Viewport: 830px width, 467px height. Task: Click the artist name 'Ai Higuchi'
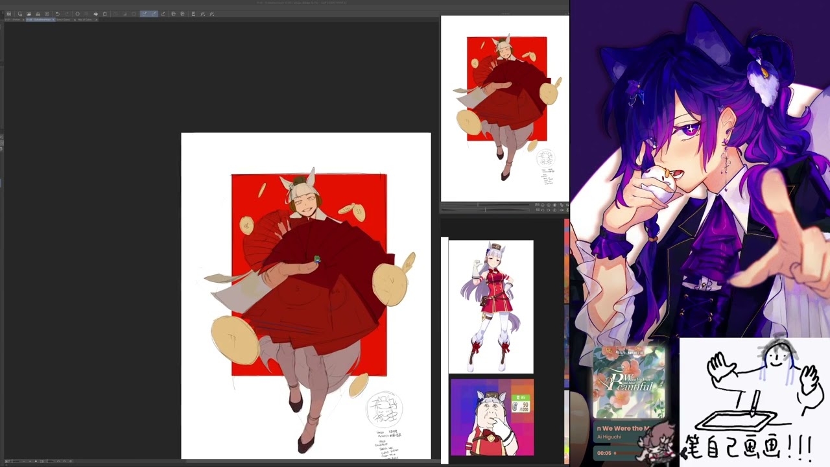coord(610,437)
